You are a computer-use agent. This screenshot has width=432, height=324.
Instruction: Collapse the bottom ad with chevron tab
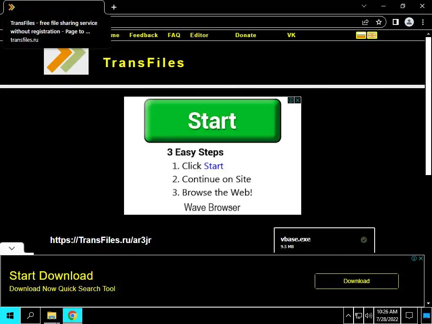pos(12,248)
